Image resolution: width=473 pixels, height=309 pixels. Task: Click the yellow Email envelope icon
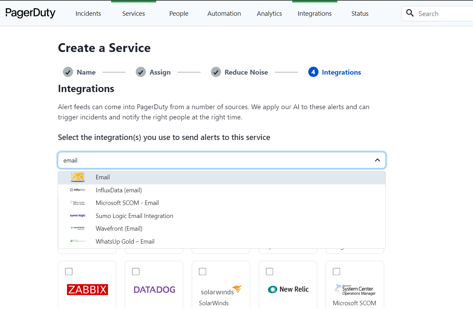[x=78, y=177]
